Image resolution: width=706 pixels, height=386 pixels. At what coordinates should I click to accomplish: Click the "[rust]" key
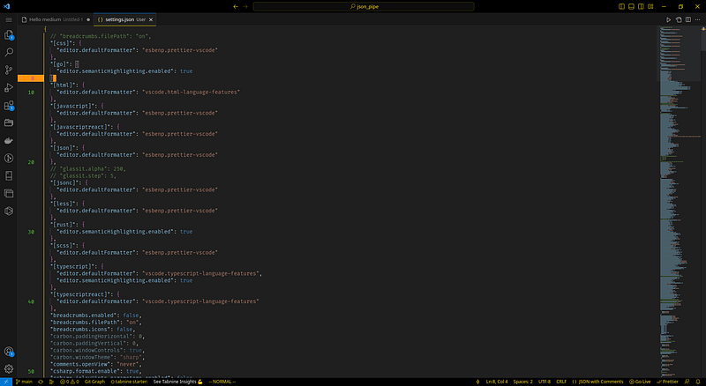[64, 225]
